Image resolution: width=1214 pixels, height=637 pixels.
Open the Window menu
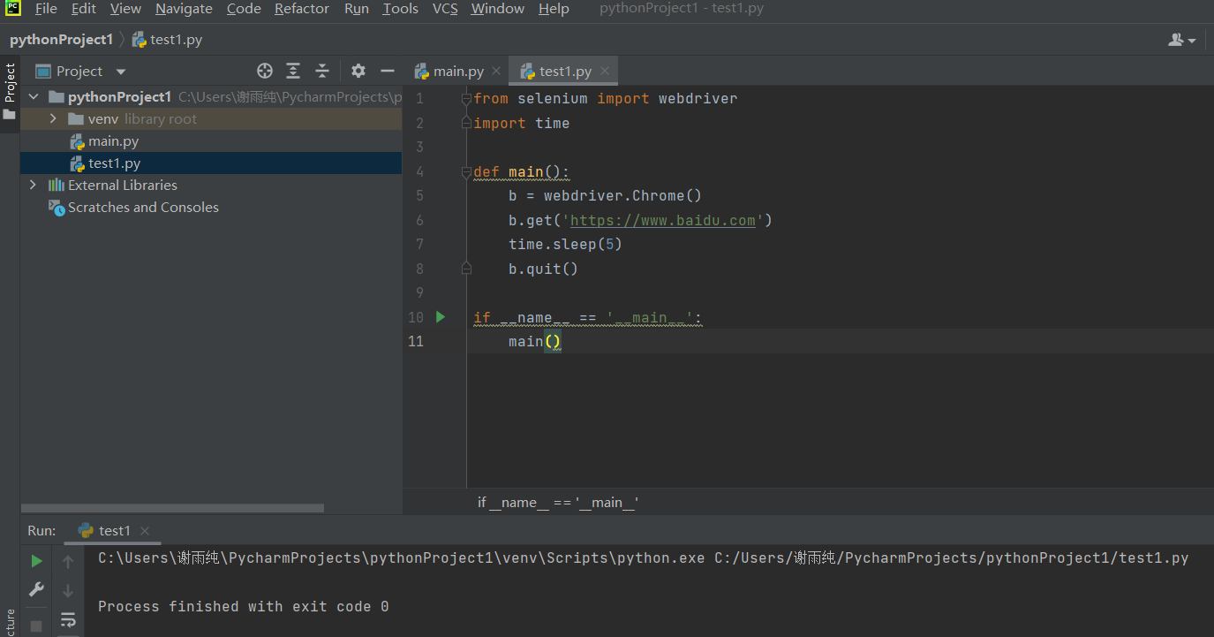[498, 9]
